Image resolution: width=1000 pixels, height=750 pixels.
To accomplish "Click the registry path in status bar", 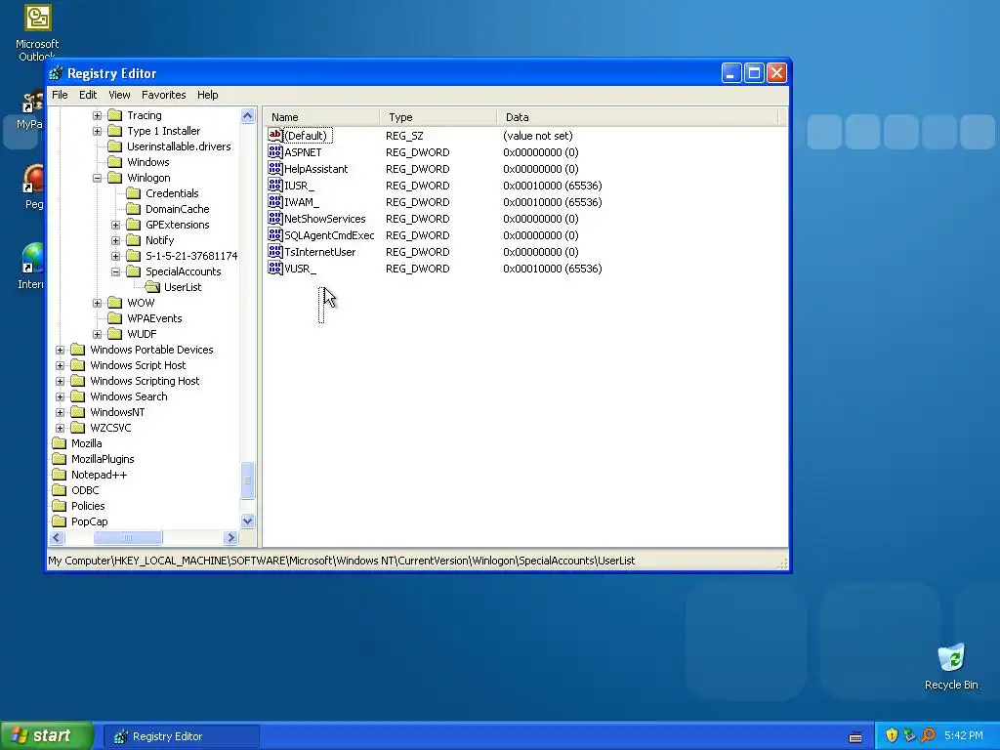I will (x=341, y=561).
